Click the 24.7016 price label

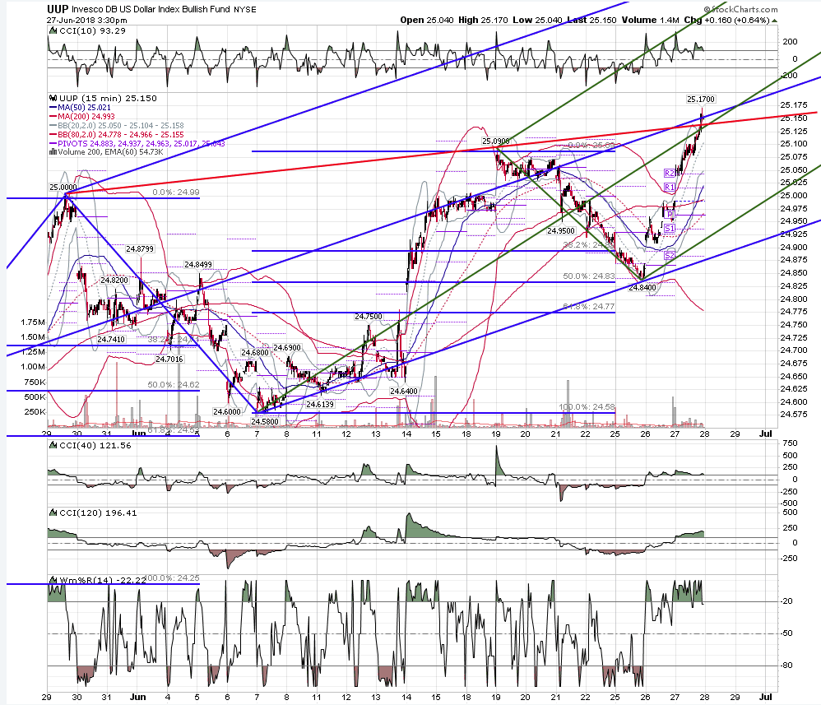tap(169, 359)
